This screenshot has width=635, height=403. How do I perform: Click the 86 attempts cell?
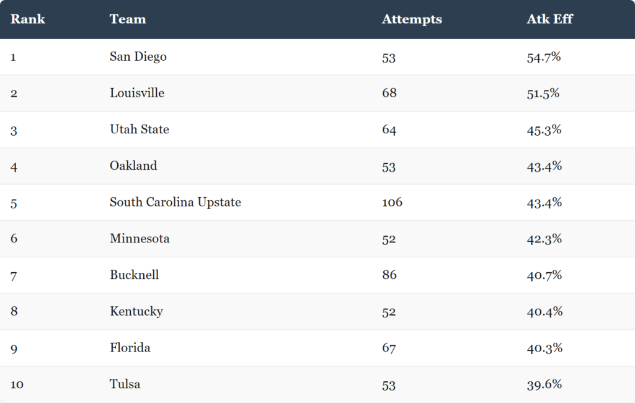389,275
